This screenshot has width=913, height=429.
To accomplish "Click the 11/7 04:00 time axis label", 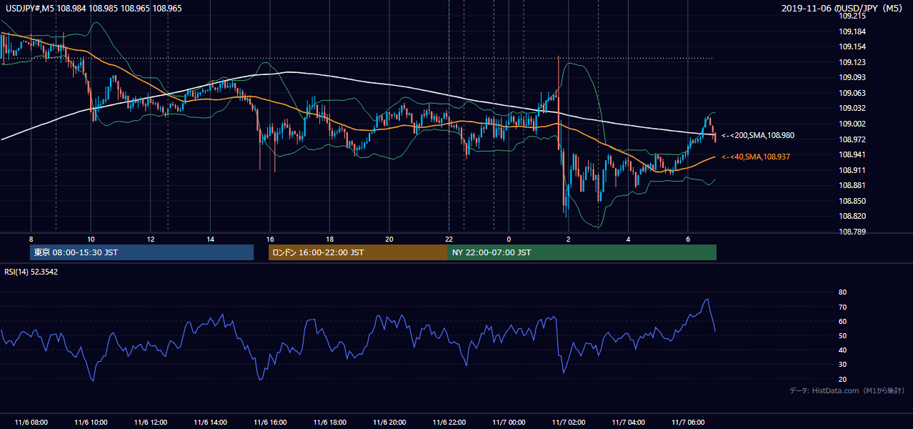I will 629,423.
